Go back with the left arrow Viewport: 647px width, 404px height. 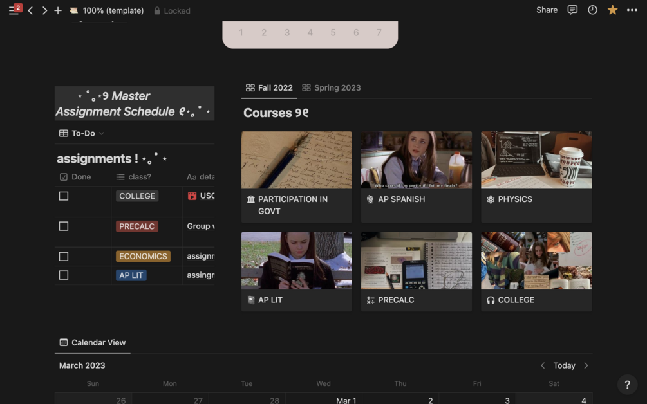click(x=30, y=11)
